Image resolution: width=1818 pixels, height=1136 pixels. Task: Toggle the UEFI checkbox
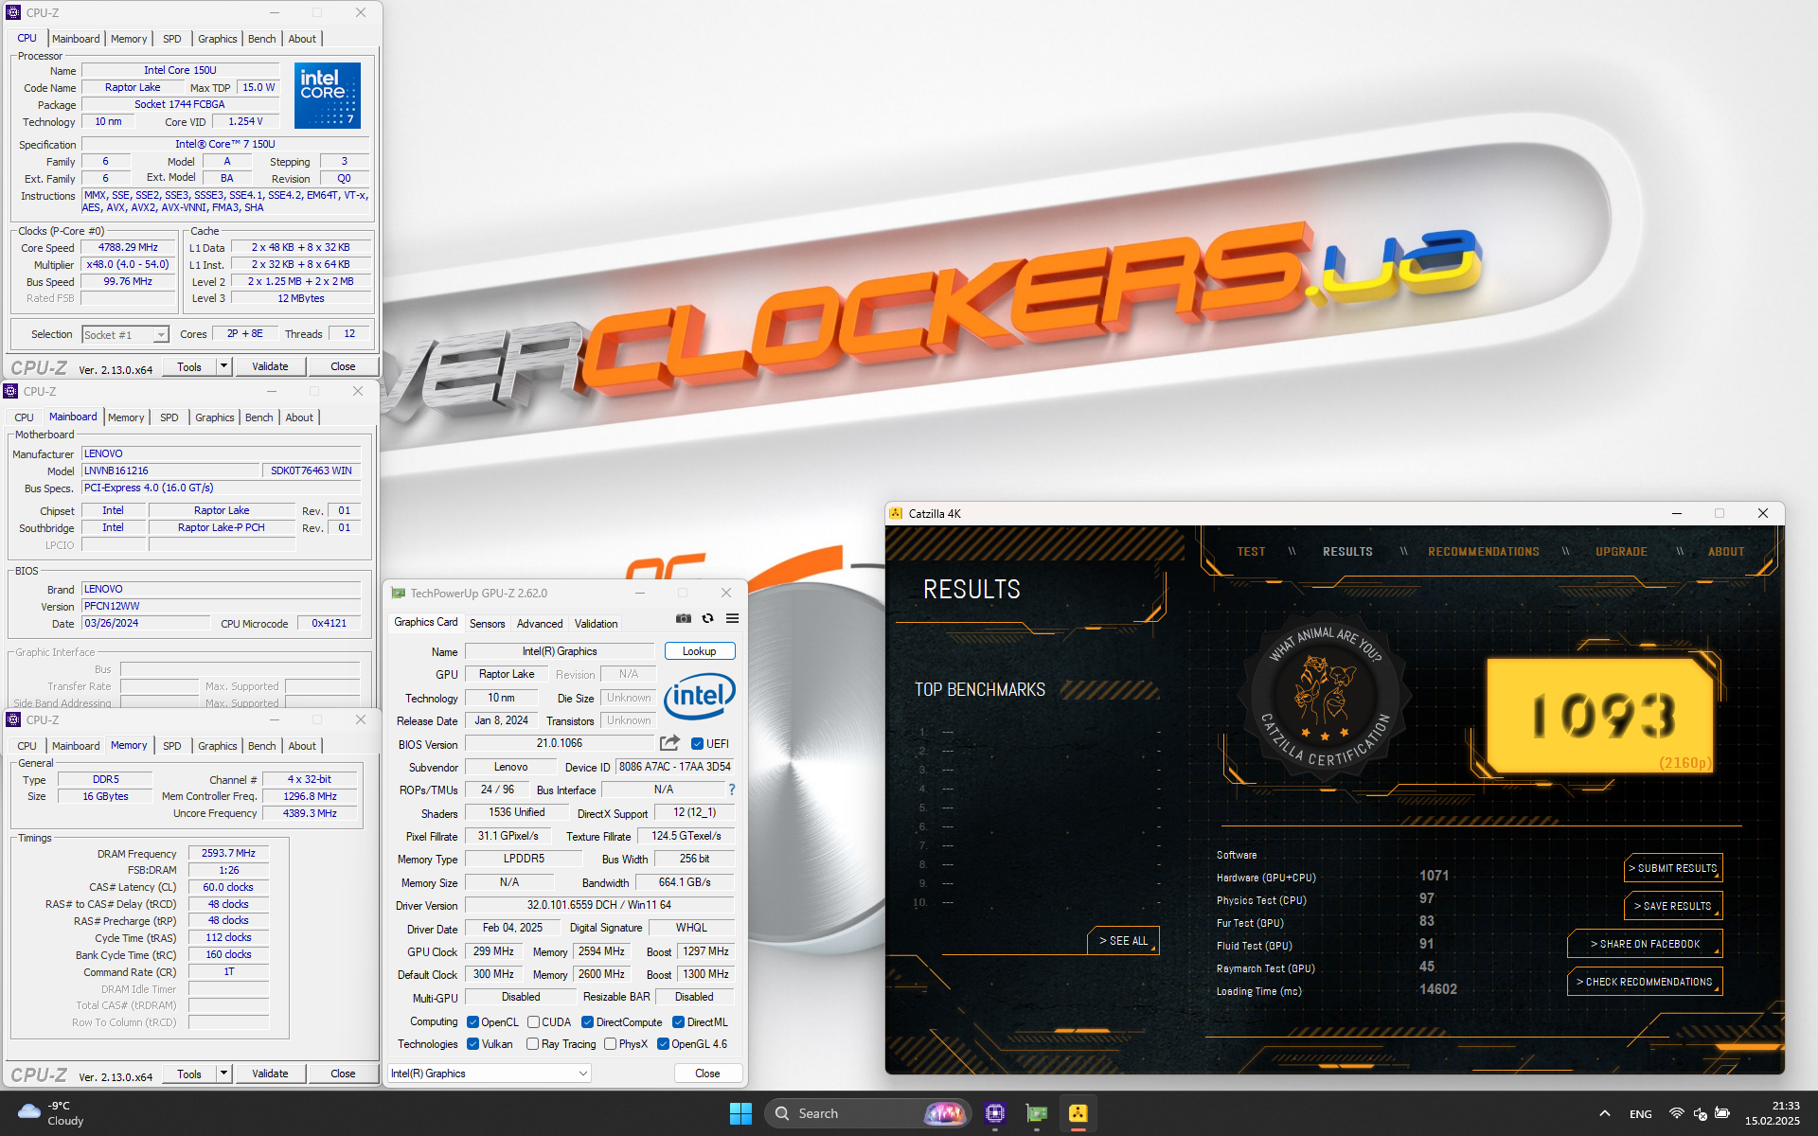click(697, 744)
